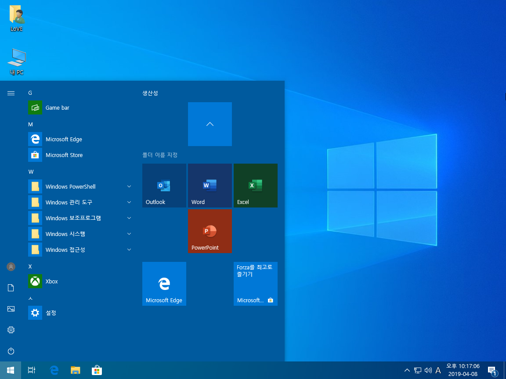The width and height of the screenshot is (506, 379).
Task: Click the Microsoft Edge tile
Action: pyautogui.click(x=164, y=284)
